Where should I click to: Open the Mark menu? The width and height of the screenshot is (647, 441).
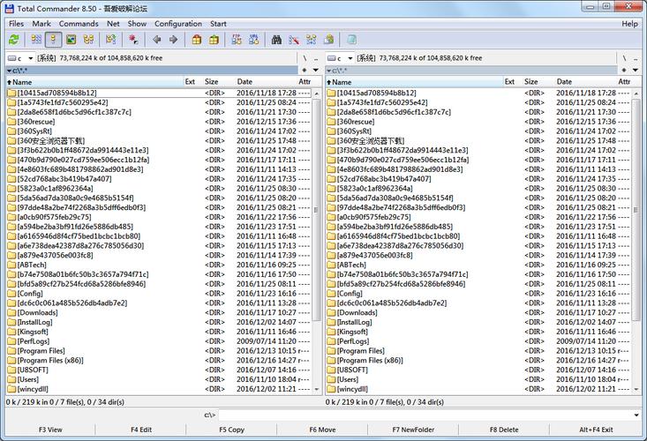click(41, 24)
